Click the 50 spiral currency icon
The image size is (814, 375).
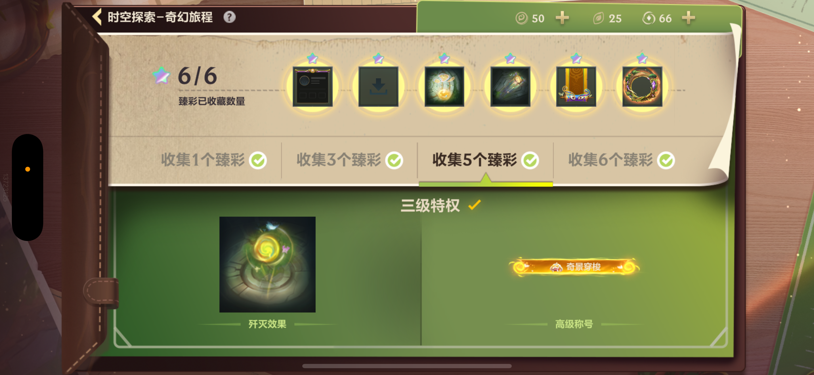coord(521,18)
